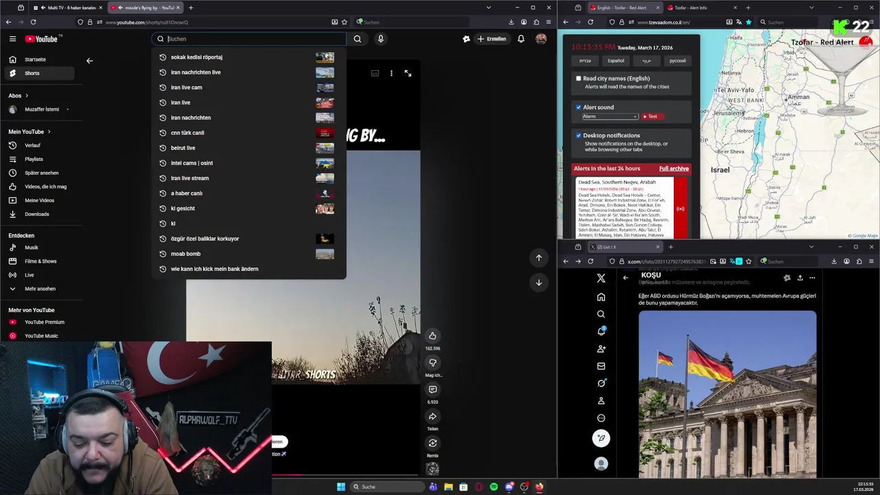The width and height of the screenshot is (880, 495).
Task: Toggle the Desktop notifications checkbox
Action: pyautogui.click(x=578, y=135)
